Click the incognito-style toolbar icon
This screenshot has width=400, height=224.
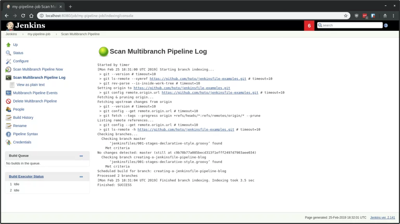pos(385,16)
